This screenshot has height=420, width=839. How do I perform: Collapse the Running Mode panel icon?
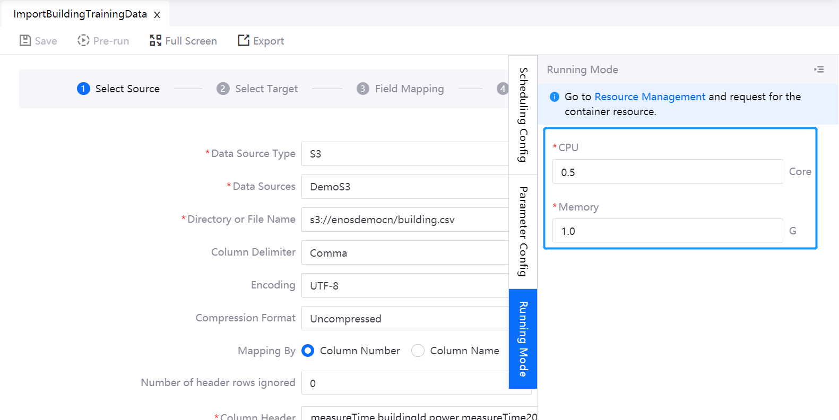(819, 69)
